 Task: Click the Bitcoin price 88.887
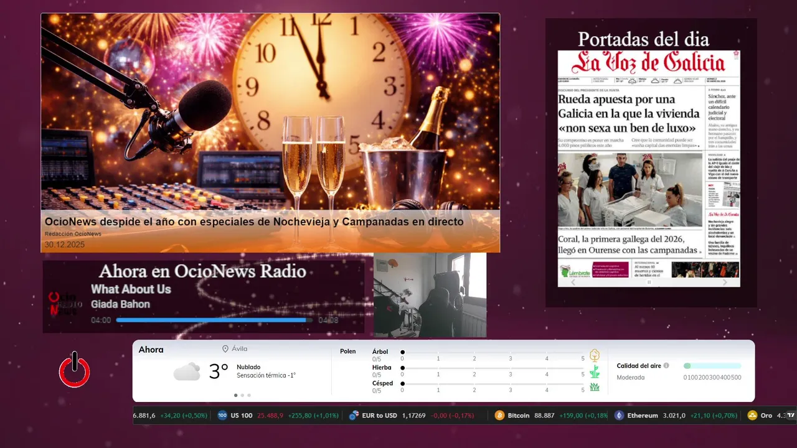tap(544, 416)
